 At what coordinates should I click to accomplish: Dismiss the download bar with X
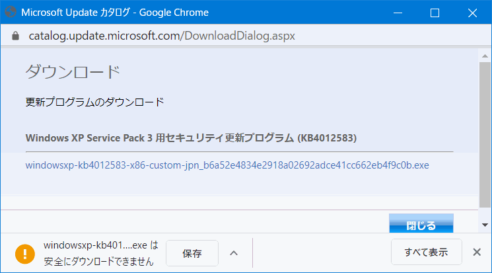[x=477, y=252]
